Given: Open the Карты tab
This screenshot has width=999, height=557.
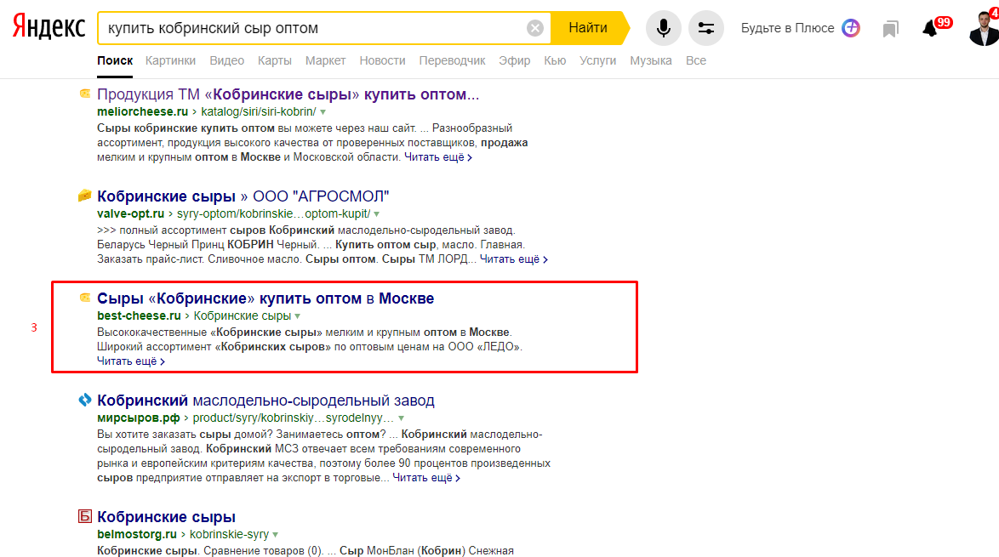Looking at the screenshot, I should click(275, 60).
